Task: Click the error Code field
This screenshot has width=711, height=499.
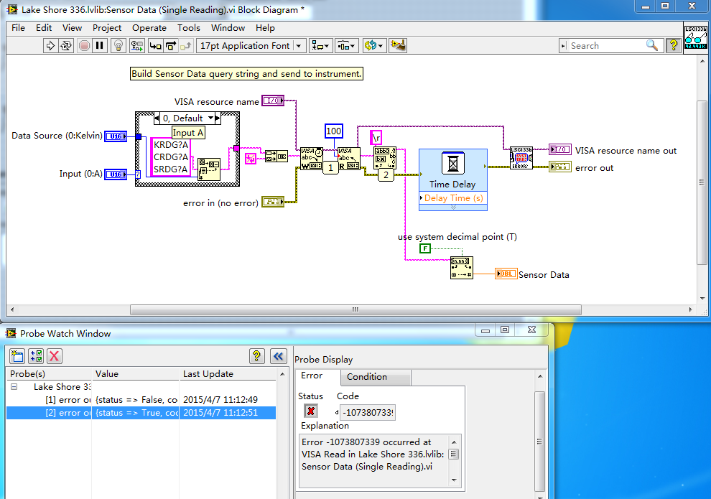Action: coord(367,412)
